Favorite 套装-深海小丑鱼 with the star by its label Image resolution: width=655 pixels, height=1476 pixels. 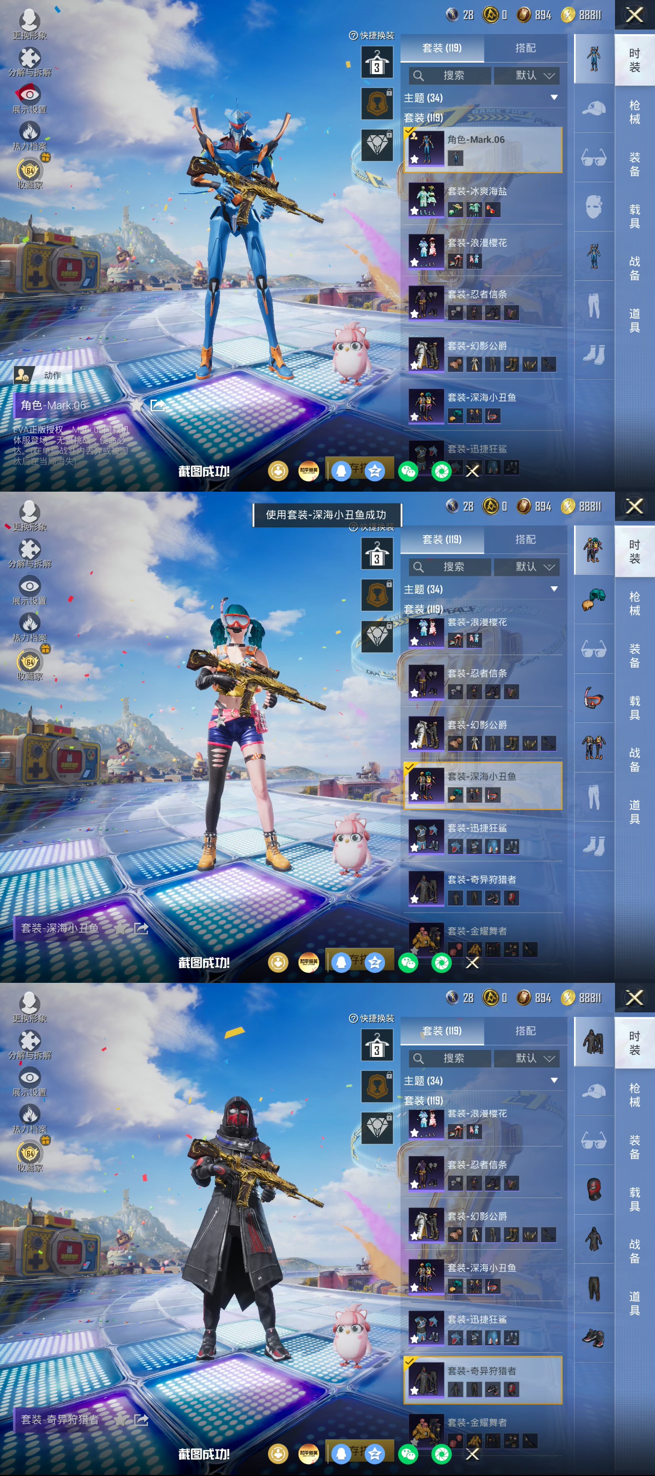(x=120, y=928)
